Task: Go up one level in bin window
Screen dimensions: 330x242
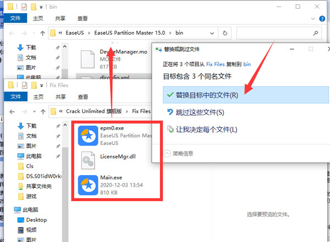Action: [x=43, y=33]
